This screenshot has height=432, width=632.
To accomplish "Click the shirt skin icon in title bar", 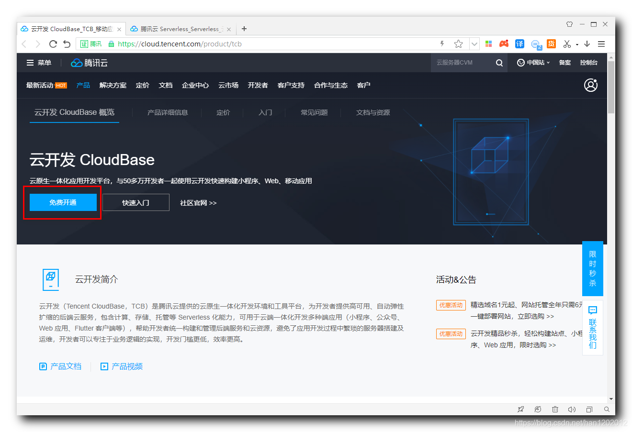I will (x=569, y=24).
